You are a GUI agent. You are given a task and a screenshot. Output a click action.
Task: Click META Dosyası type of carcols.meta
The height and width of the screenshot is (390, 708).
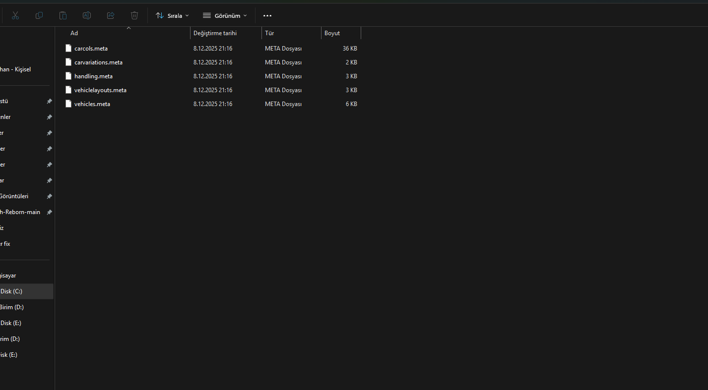pos(283,49)
